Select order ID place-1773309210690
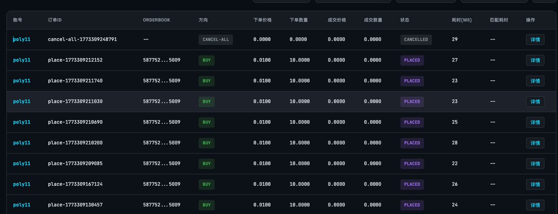The height and width of the screenshot is (214, 558). click(75, 122)
